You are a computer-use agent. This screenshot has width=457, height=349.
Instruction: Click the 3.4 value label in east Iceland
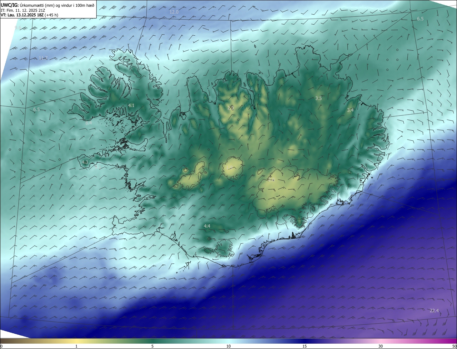coord(351,110)
